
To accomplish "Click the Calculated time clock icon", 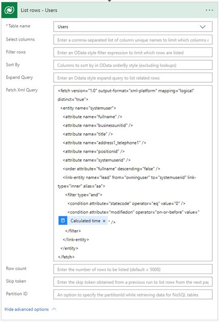I will (63, 220).
